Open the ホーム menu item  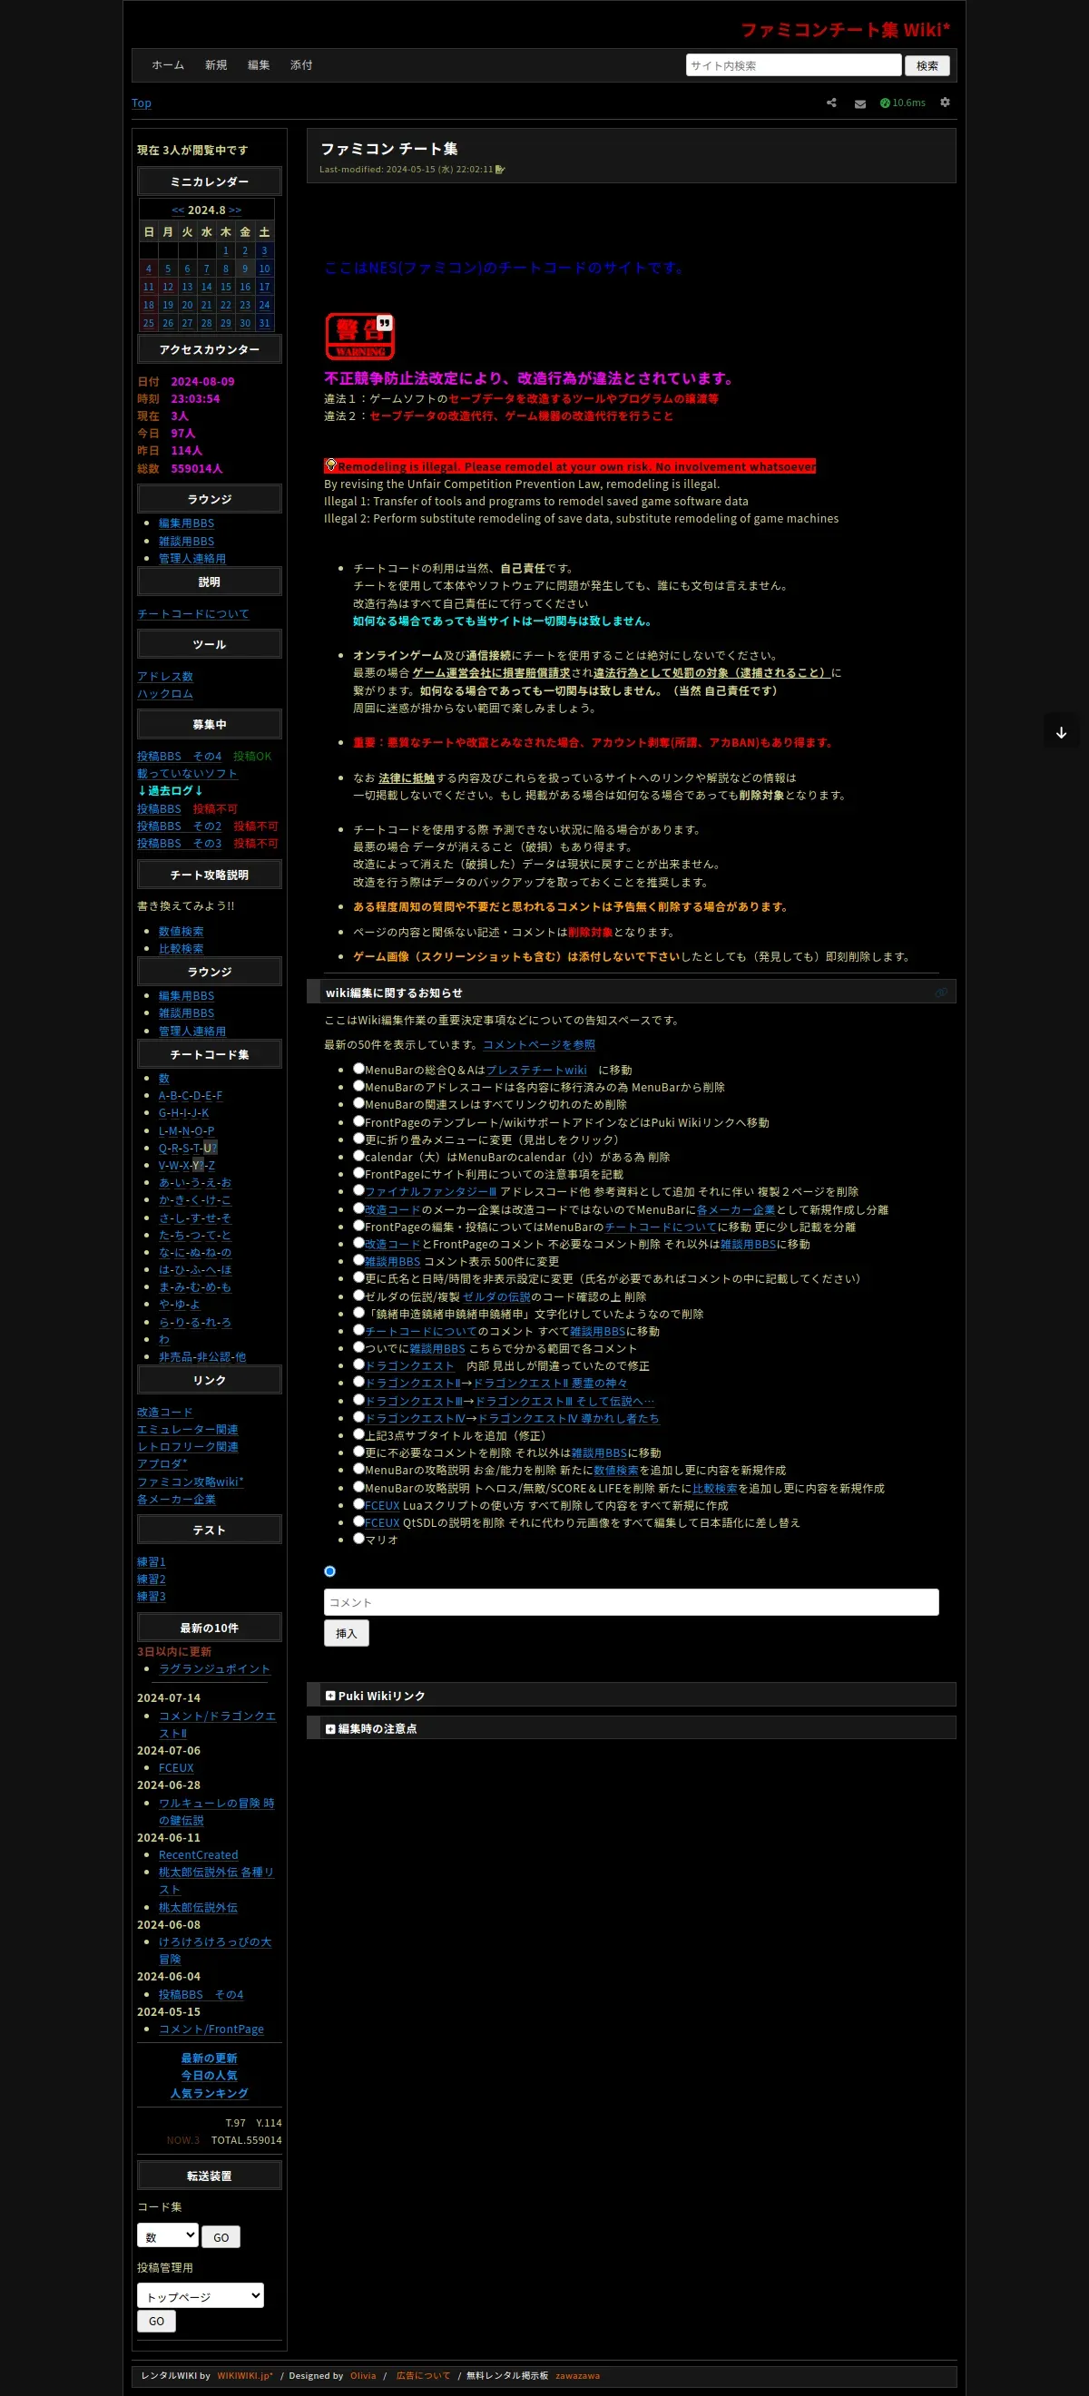(x=168, y=65)
